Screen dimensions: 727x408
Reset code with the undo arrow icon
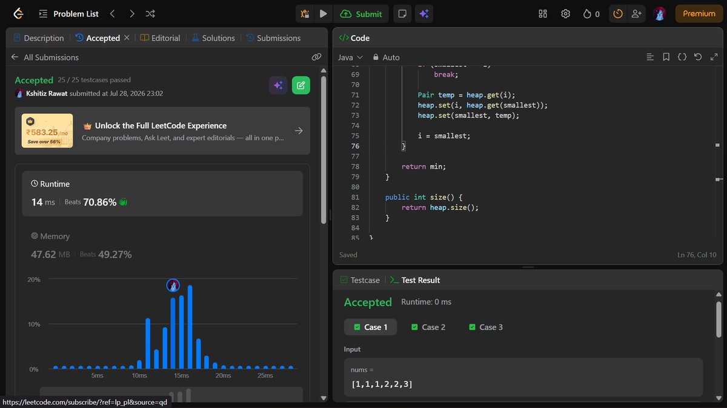(697, 57)
